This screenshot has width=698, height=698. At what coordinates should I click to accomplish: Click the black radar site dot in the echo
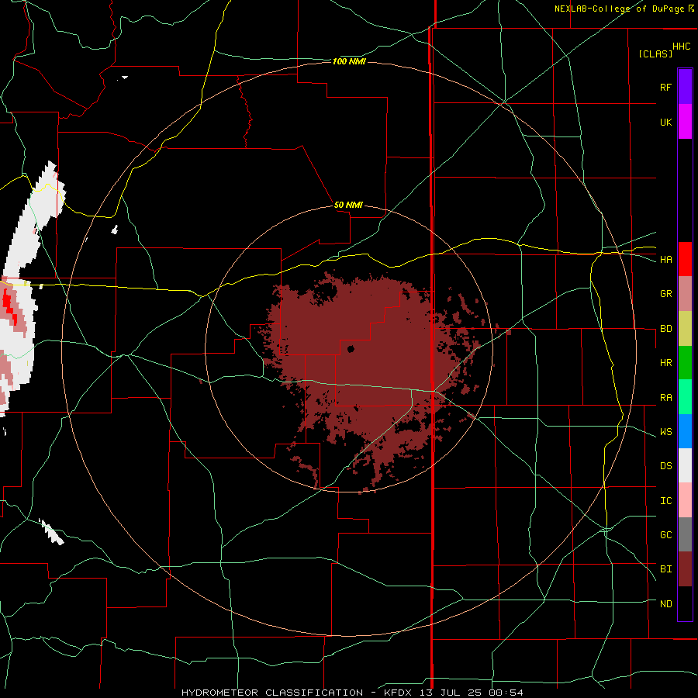351,349
